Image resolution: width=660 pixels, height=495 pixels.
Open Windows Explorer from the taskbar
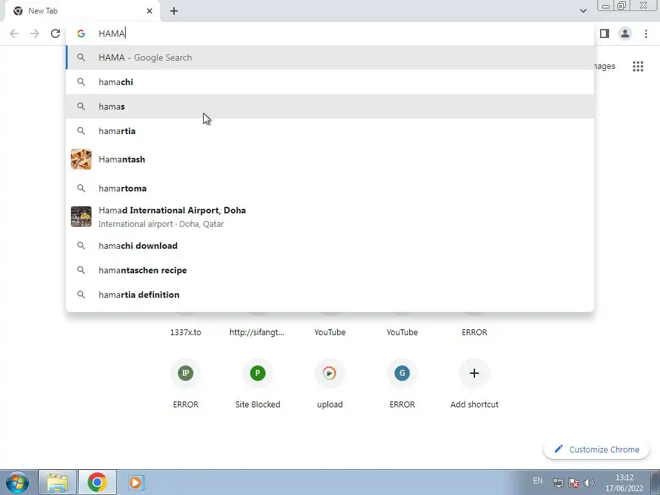(57, 482)
